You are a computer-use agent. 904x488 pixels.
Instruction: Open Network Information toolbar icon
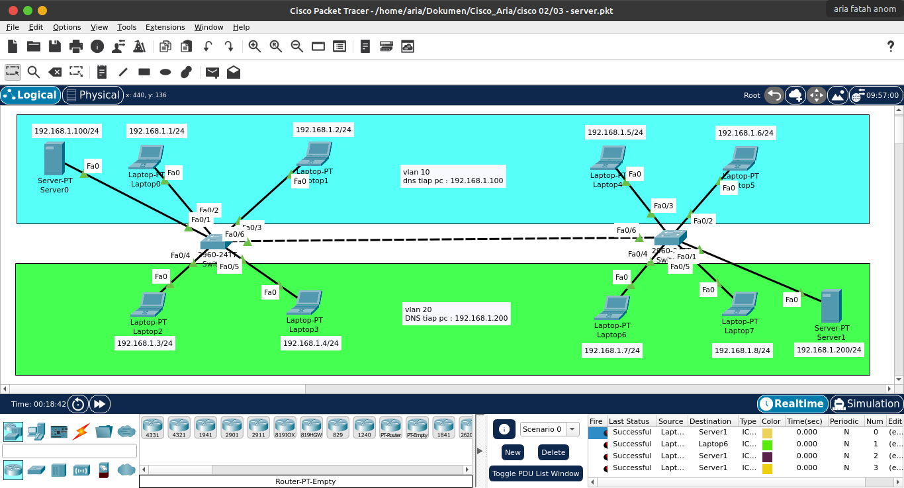(x=97, y=46)
